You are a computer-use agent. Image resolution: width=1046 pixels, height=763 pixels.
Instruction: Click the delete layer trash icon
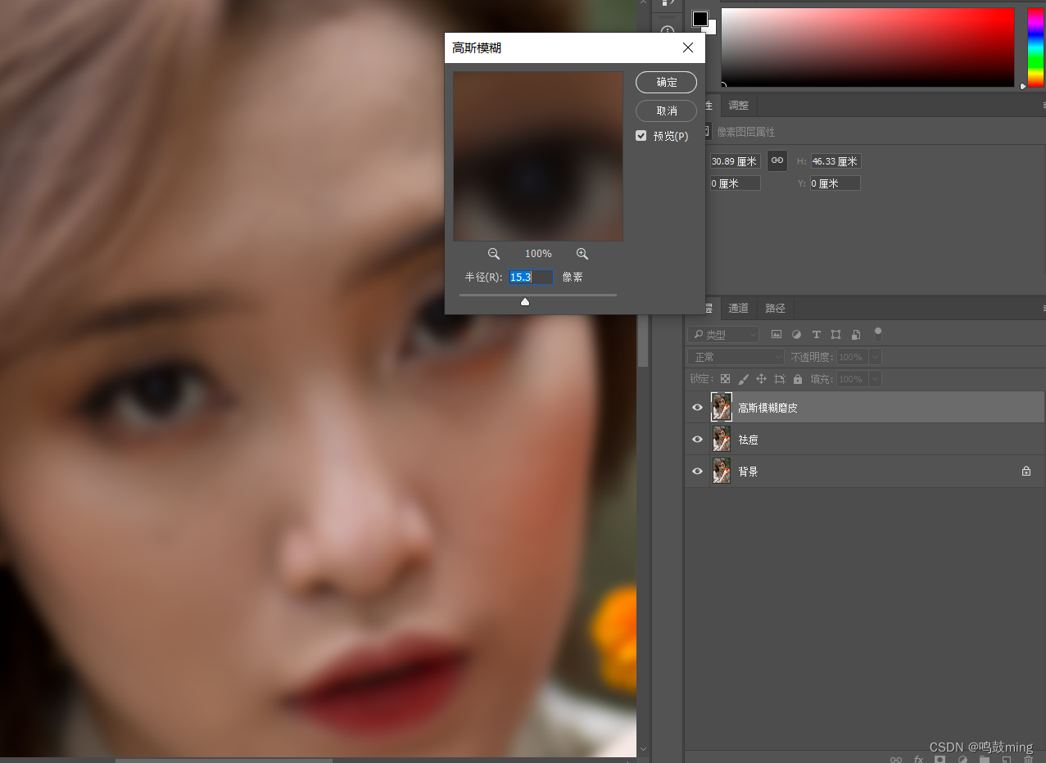pos(1028,759)
